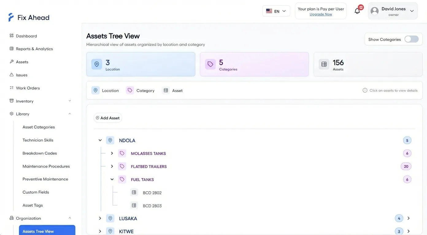Click the MOLASSES TANKS tag icon

[122, 153]
